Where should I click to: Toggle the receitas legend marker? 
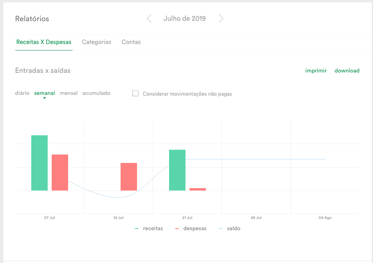point(137,229)
